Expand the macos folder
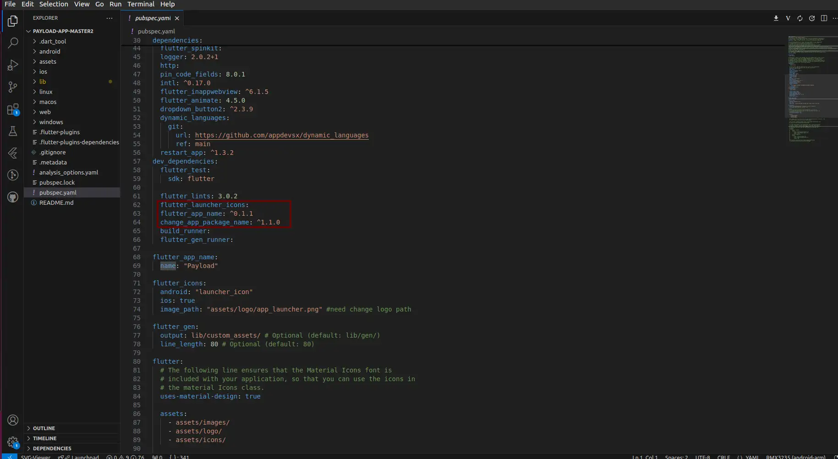The image size is (838, 459). point(72,102)
